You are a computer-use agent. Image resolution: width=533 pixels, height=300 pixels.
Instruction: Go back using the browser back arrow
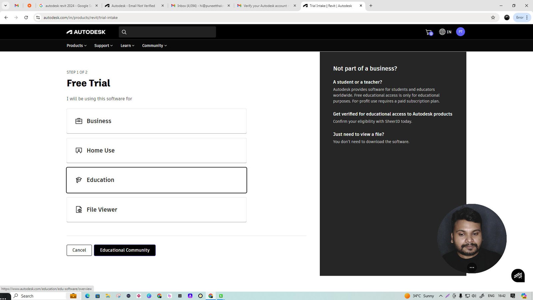point(6,18)
